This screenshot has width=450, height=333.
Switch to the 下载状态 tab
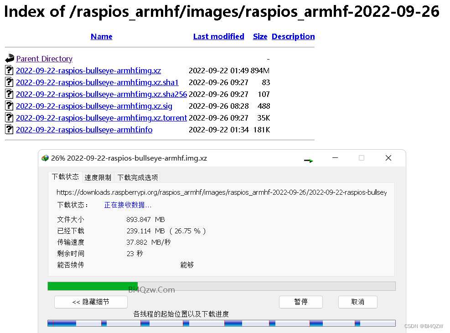pyautogui.click(x=65, y=177)
